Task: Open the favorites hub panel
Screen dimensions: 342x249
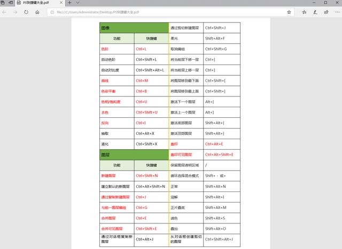Action: tap(304, 12)
